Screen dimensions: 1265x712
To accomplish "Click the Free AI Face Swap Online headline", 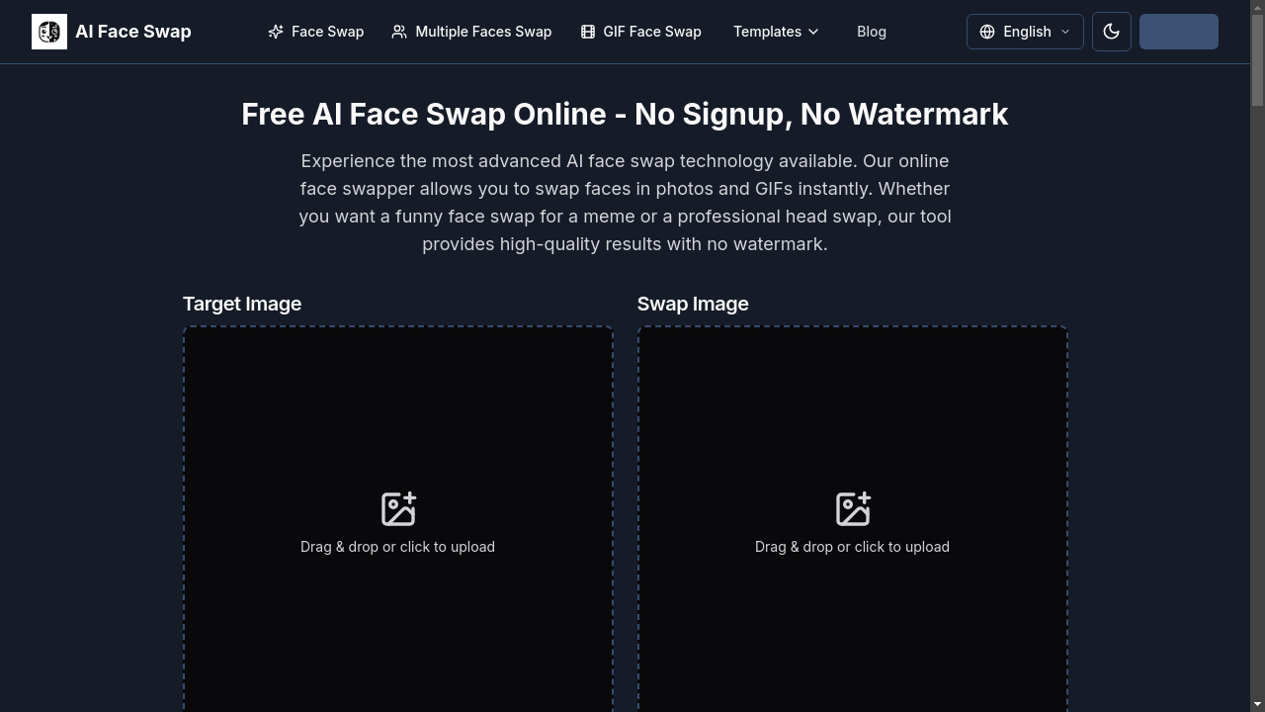I will pos(625,114).
